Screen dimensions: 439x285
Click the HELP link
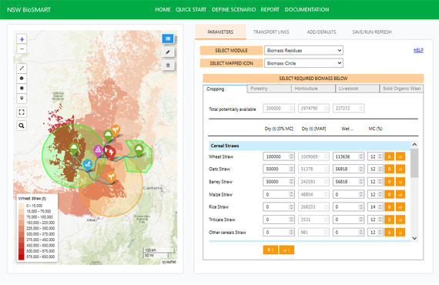(x=418, y=50)
